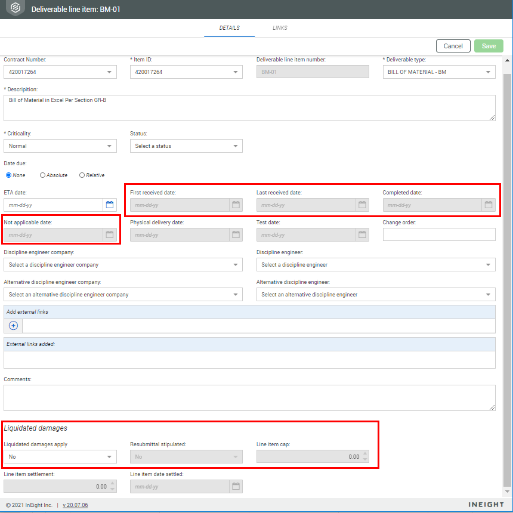Click the vertical scrollbar on the right

click(x=508, y=268)
